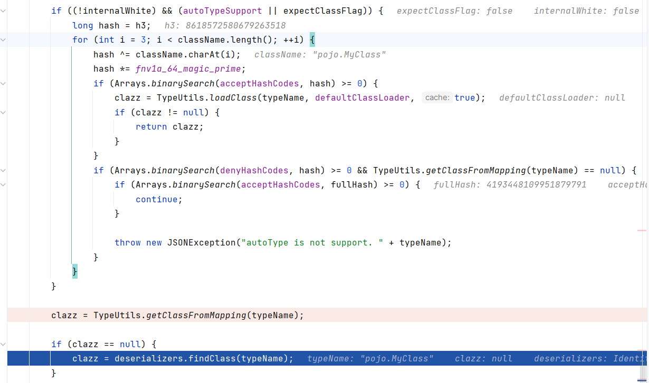
Task: Fold the first acceptHashCodes binarySearch if-block
Action: tap(4, 83)
